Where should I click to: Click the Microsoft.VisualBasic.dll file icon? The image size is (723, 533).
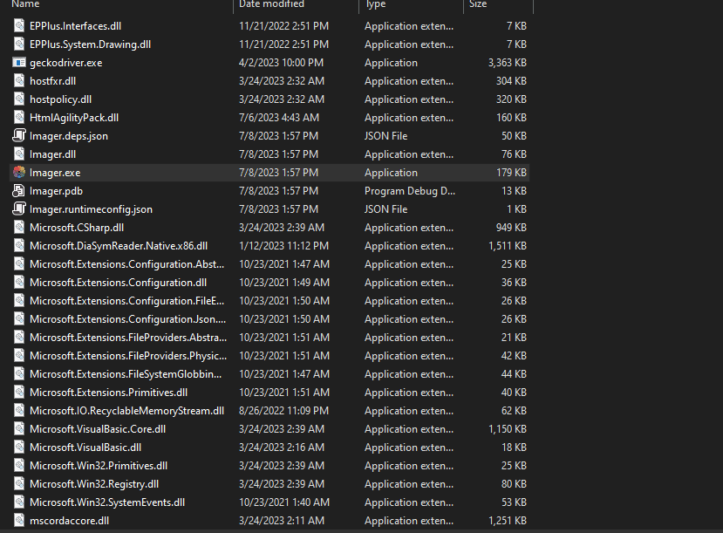tap(19, 448)
